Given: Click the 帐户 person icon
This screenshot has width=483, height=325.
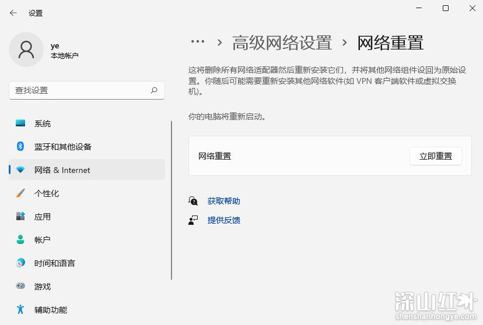Looking at the screenshot, I should [x=20, y=239].
